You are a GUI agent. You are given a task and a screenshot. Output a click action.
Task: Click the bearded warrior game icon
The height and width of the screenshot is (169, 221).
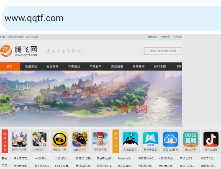80,139
